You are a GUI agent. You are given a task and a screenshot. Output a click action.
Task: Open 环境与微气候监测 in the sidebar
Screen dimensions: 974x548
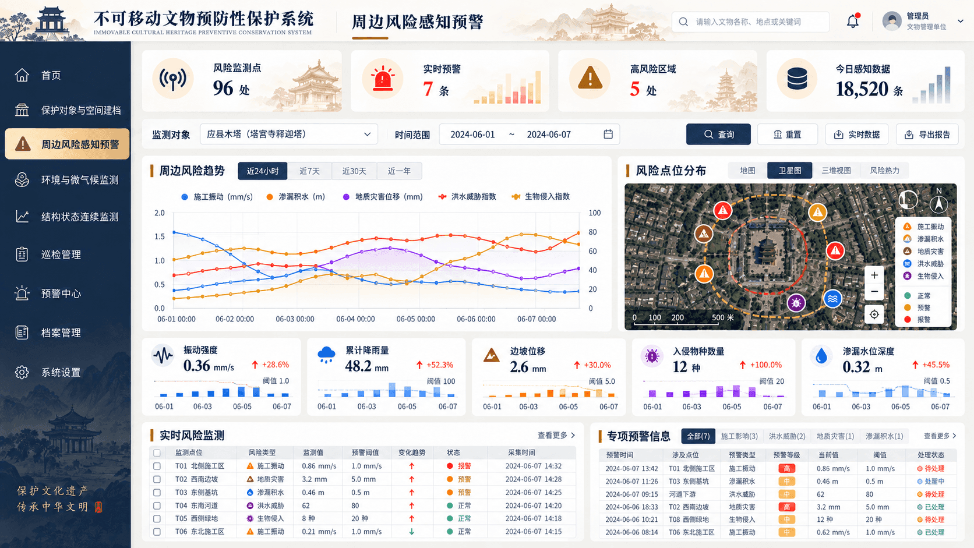click(66, 180)
